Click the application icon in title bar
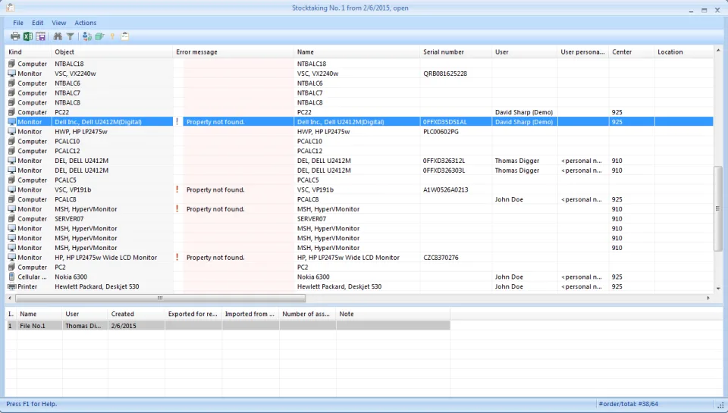728x413 pixels. tap(10, 8)
